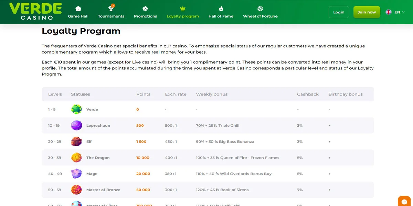
Task: Click the Statuses column header
Action: click(81, 94)
